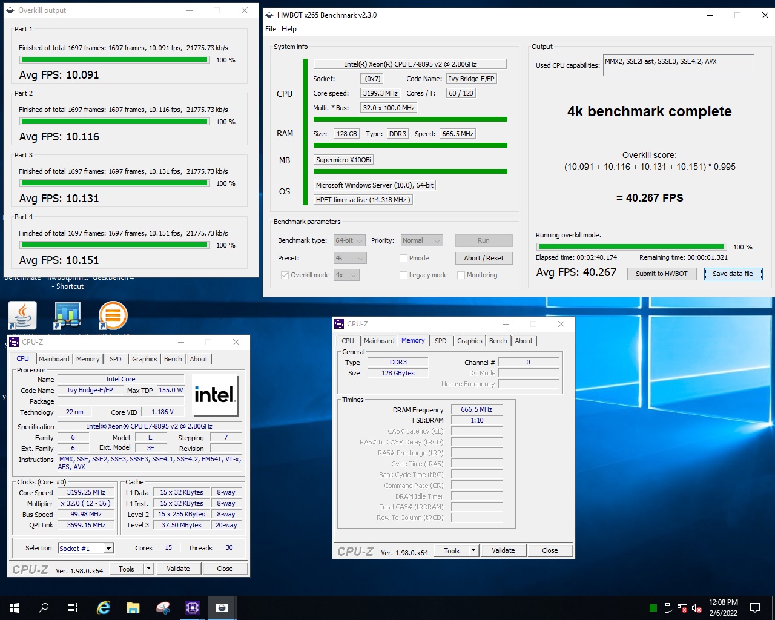Image resolution: width=775 pixels, height=620 pixels.
Task: Enable the Pmode checkbox
Action: coord(403,258)
